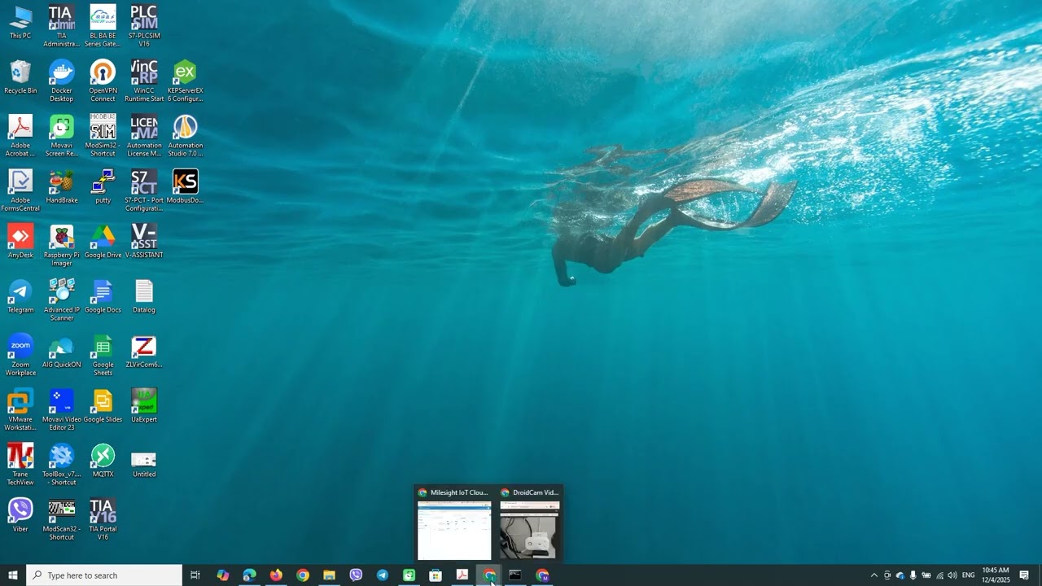Select the Google Sheets desktop icon
Screen dimensions: 1042x586
pyautogui.click(x=103, y=355)
